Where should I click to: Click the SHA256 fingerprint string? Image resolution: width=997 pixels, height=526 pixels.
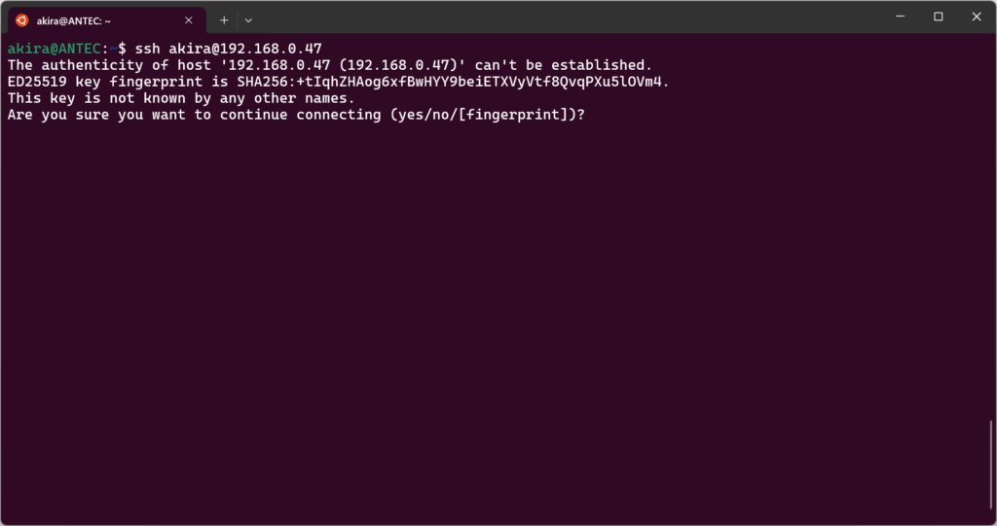pos(453,82)
